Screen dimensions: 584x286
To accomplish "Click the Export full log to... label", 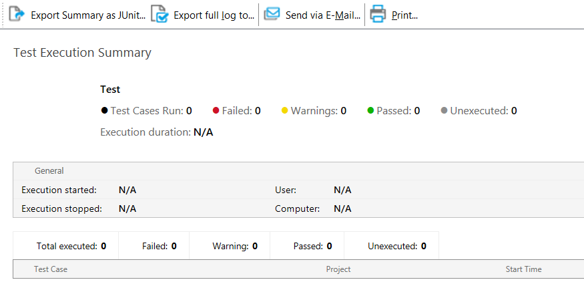I will click(214, 15).
